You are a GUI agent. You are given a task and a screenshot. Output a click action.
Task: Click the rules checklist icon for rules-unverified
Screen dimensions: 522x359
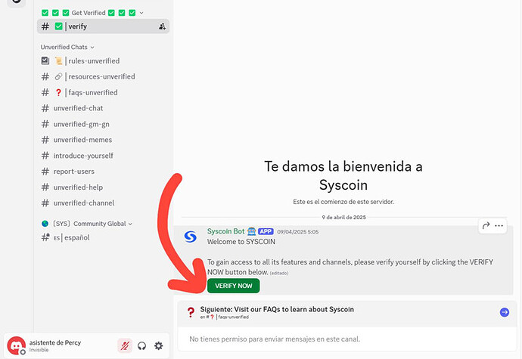(x=45, y=61)
